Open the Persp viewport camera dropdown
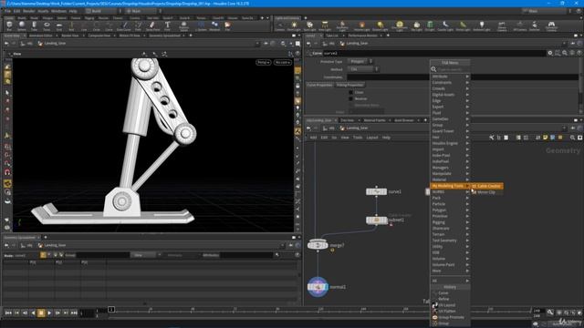 tap(264, 62)
